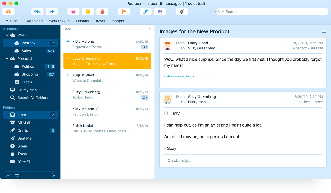
Task: Select the All Folders tab
Action: [35, 21]
